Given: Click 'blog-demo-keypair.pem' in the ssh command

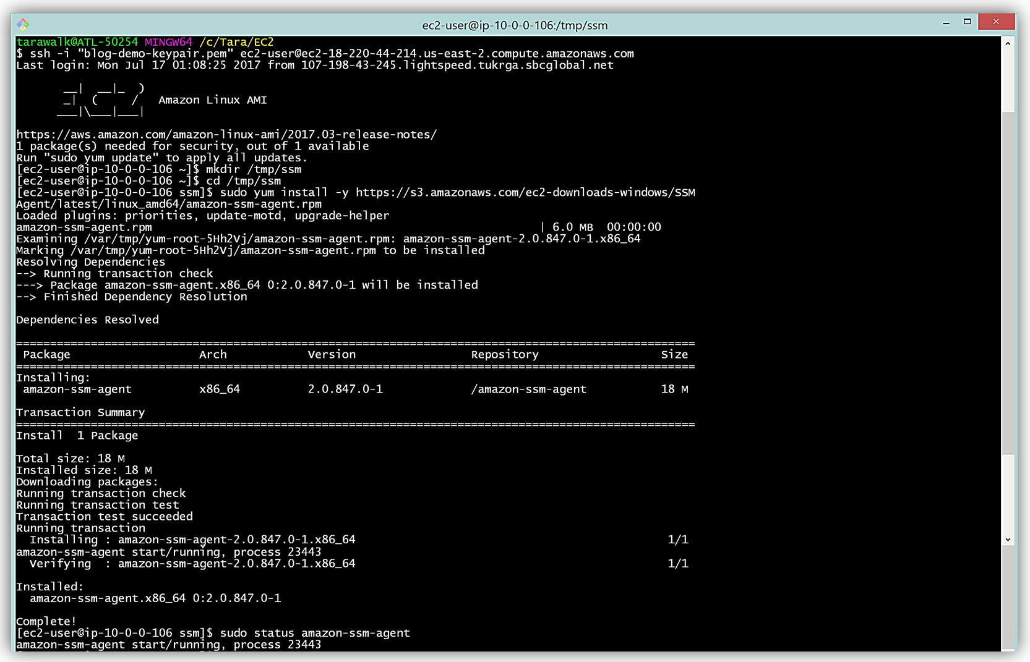Looking at the screenshot, I should [155, 54].
